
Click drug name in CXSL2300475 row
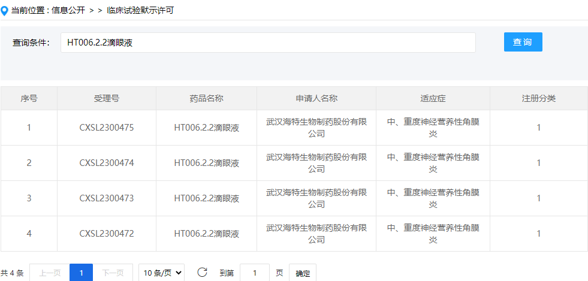pyautogui.click(x=207, y=128)
